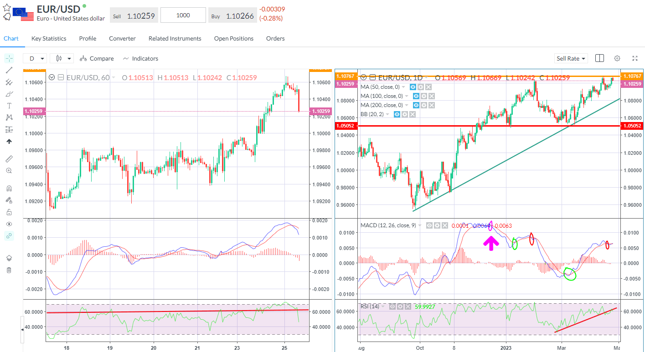The image size is (645, 352).
Task: Toggle the chart sync link icon
Action: [9, 236]
